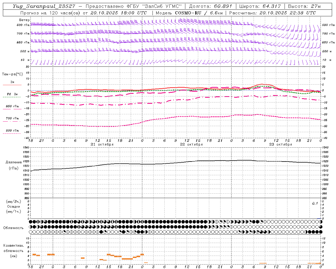Click the Давление pressure panel label
The width and height of the screenshot is (336, 269).
(x=14, y=162)
